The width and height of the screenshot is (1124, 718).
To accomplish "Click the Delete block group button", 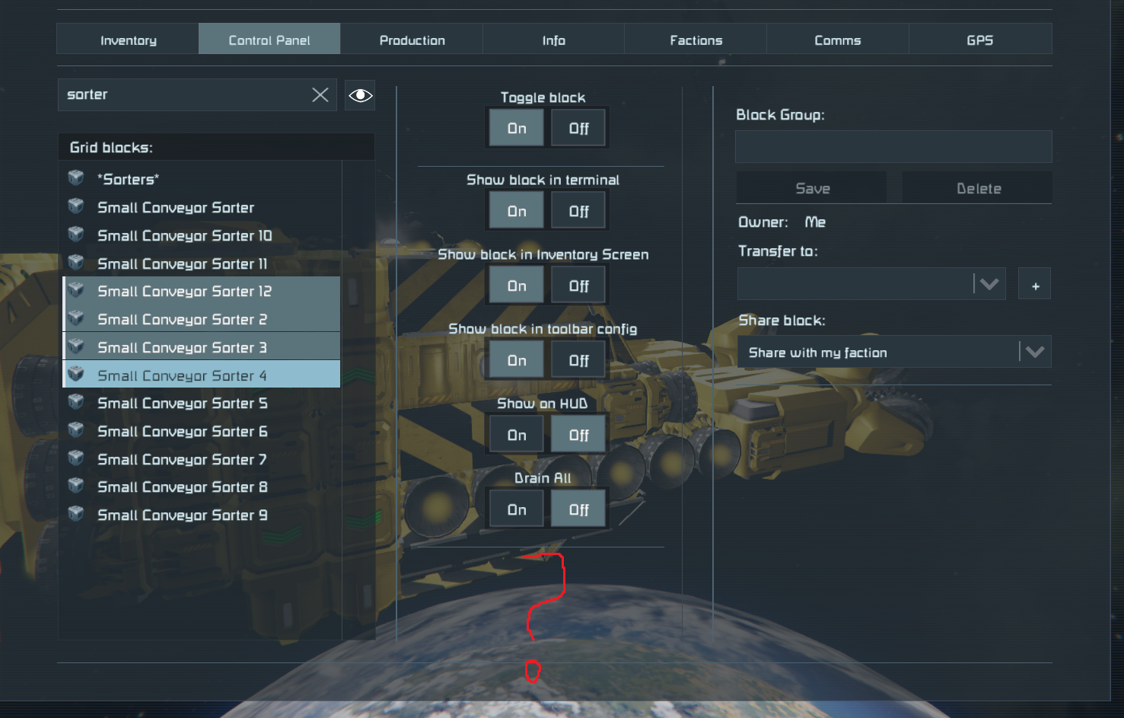I will [x=978, y=188].
